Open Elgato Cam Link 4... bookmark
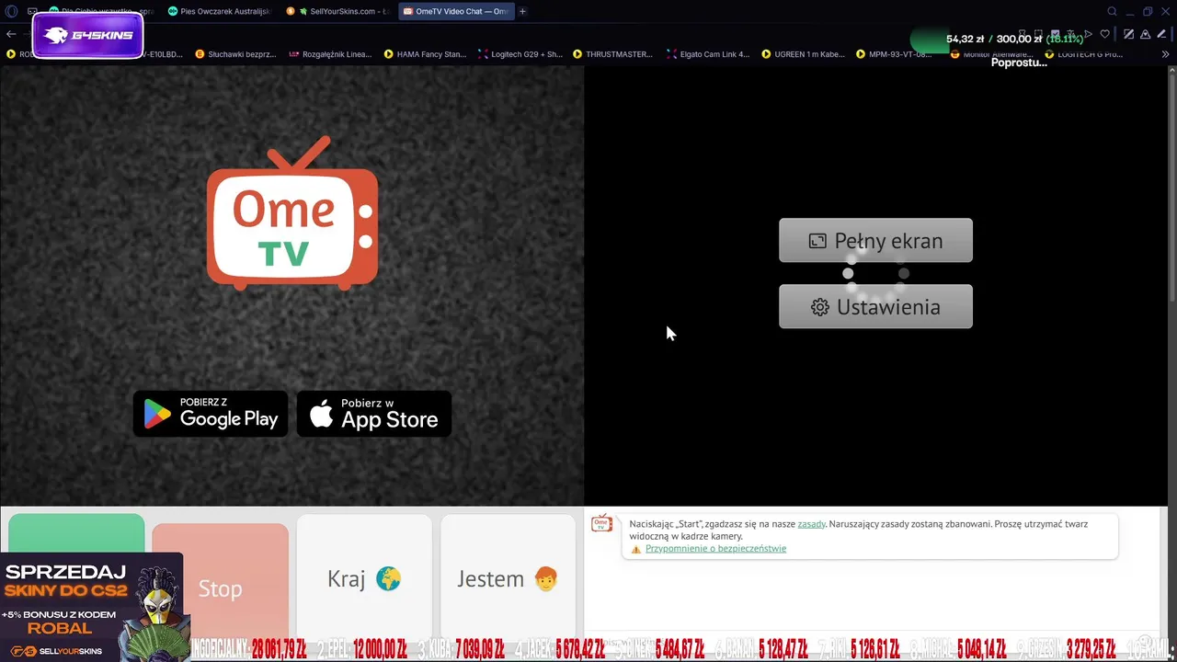This screenshot has width=1177, height=662. [708, 54]
